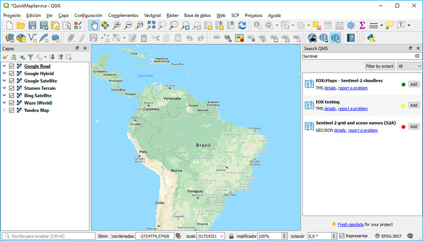Click the Statistical Summary sigma icon
The width and height of the screenshot is (423, 241).
[362, 26]
